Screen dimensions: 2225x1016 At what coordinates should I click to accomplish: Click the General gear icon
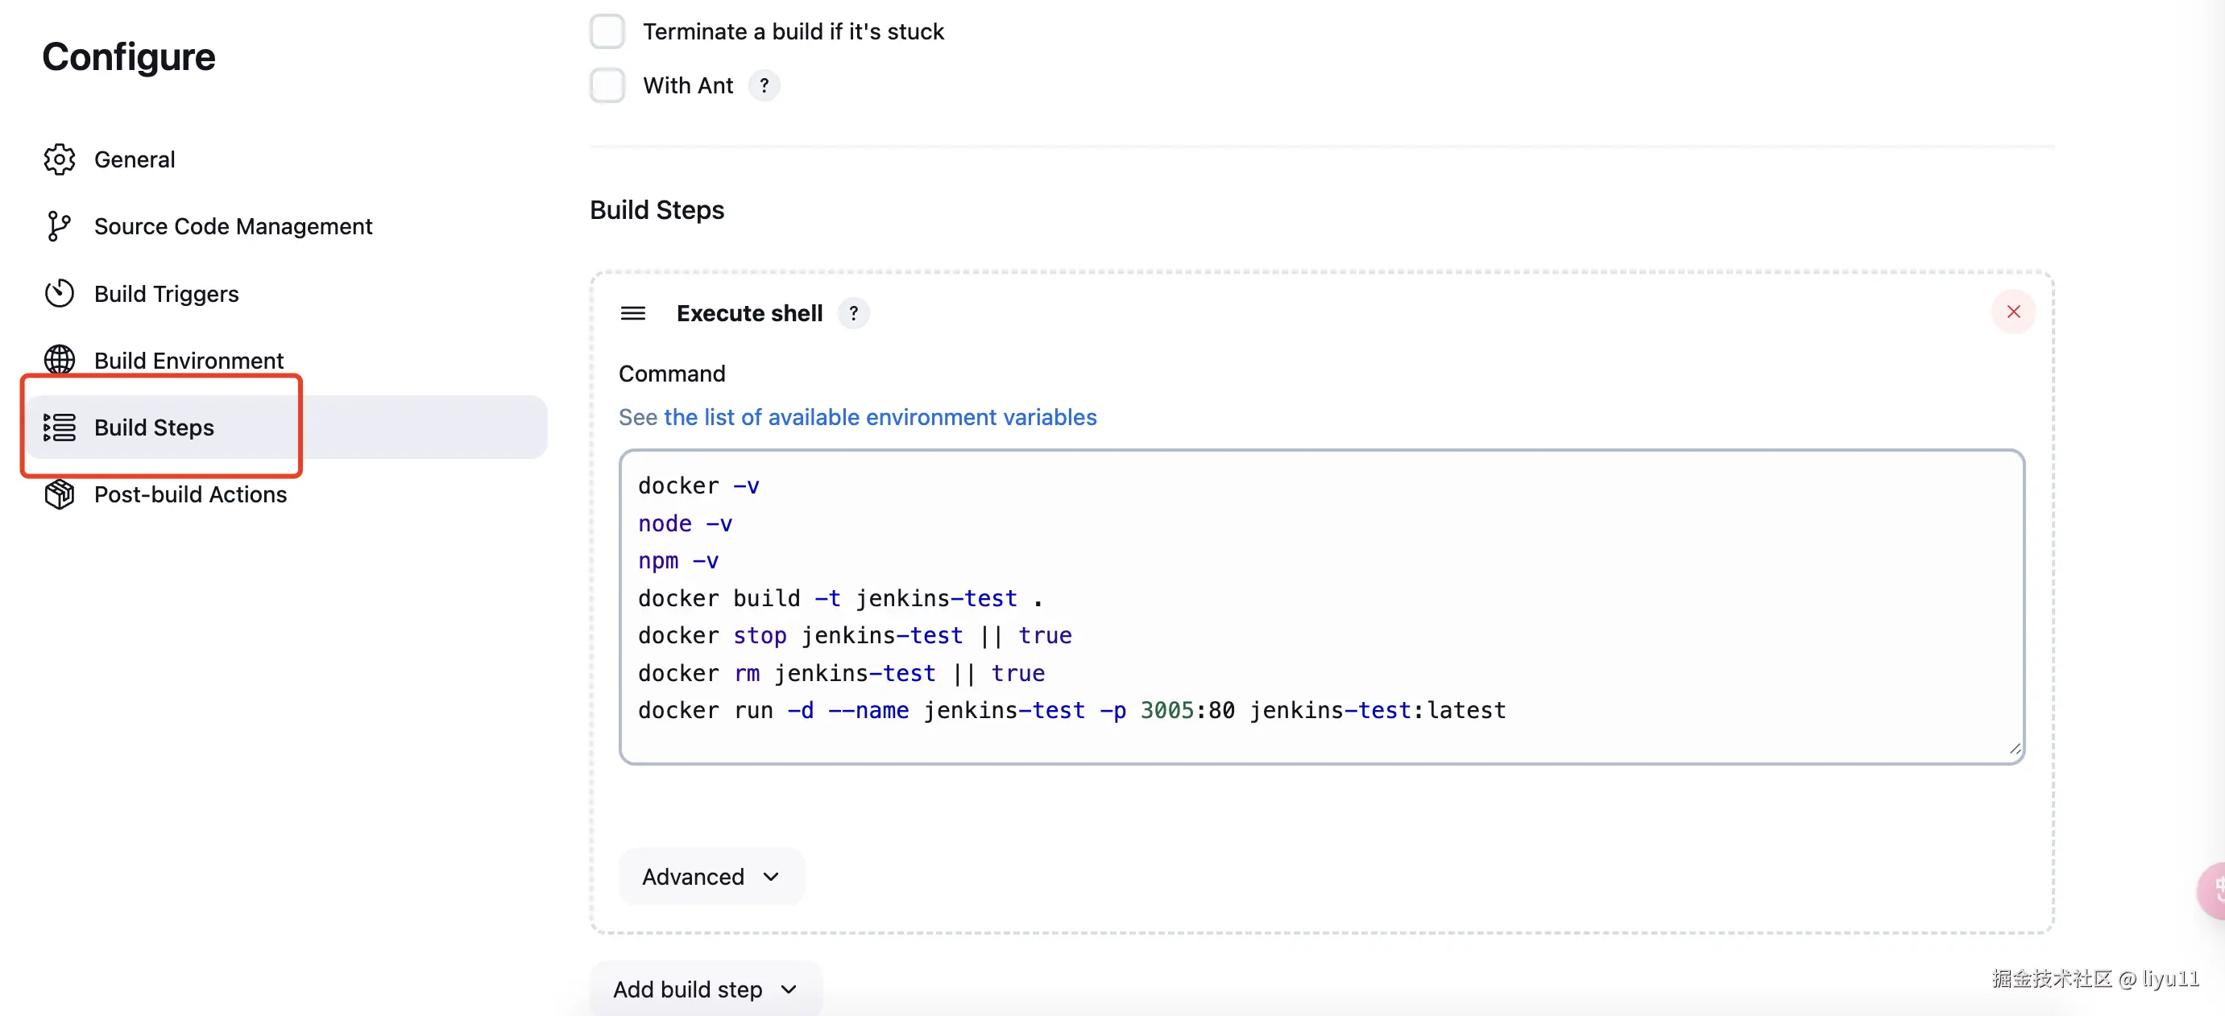59,159
